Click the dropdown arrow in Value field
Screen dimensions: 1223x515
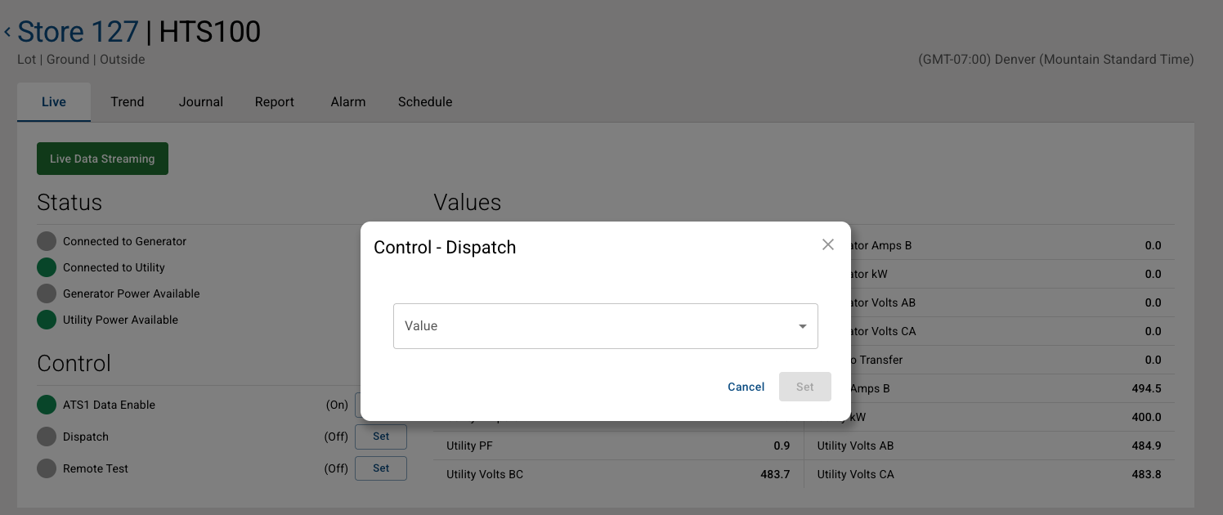pos(803,327)
